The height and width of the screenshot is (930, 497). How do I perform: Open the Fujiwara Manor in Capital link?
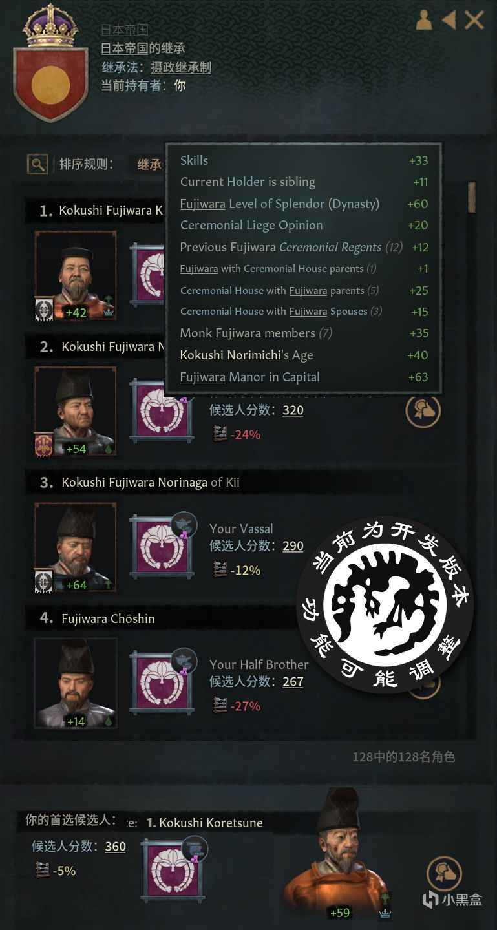coord(250,377)
